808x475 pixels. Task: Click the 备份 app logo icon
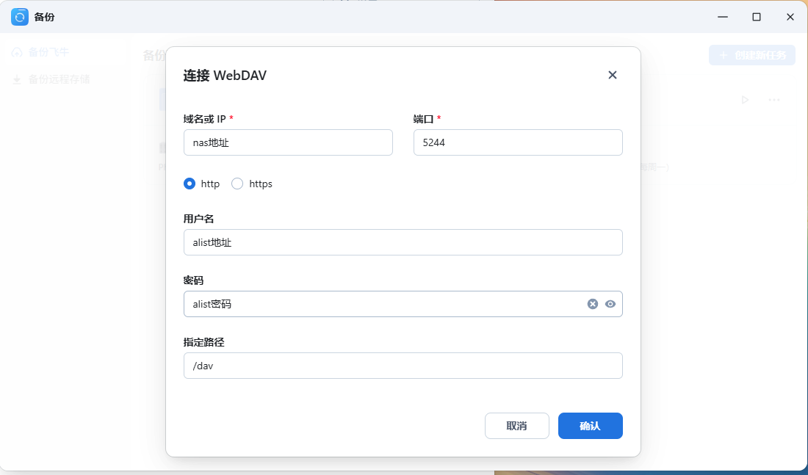(20, 17)
